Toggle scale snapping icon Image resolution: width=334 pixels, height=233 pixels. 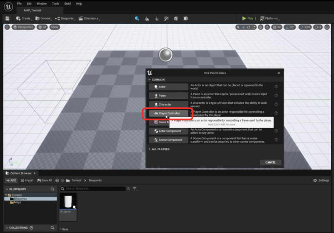click(x=302, y=27)
